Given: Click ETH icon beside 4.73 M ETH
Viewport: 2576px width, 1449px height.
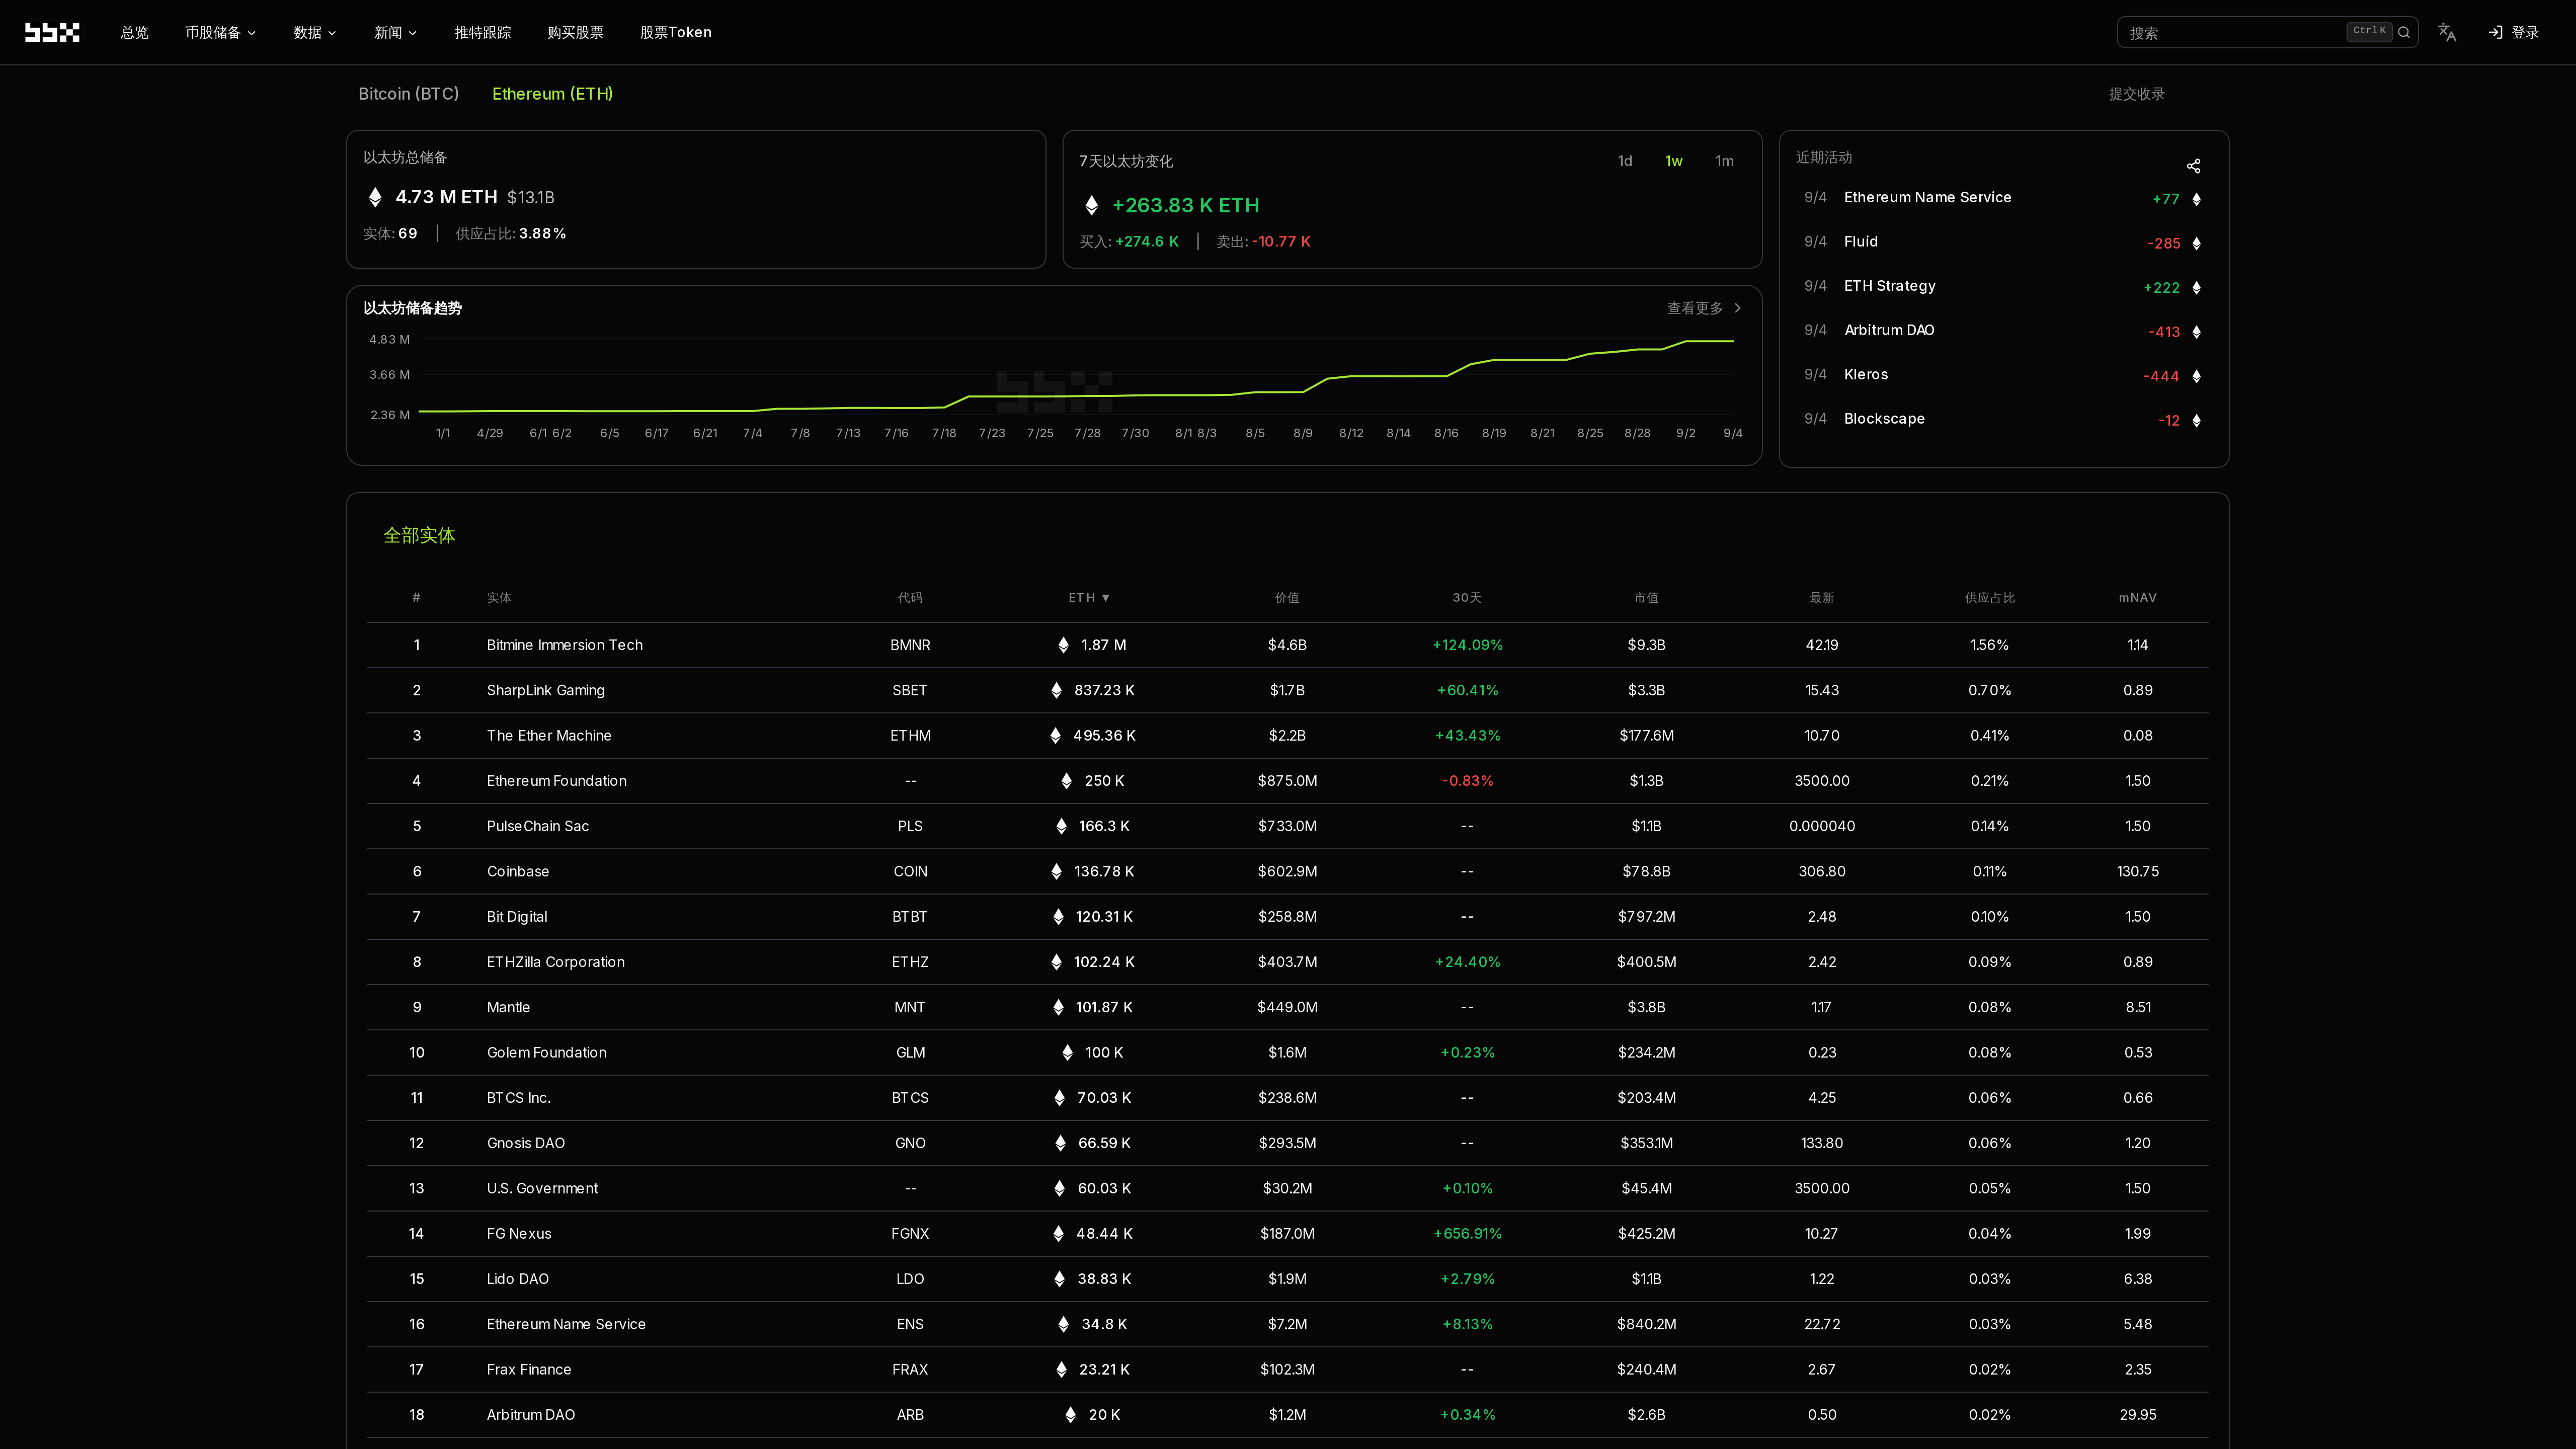Looking at the screenshot, I should point(375,197).
